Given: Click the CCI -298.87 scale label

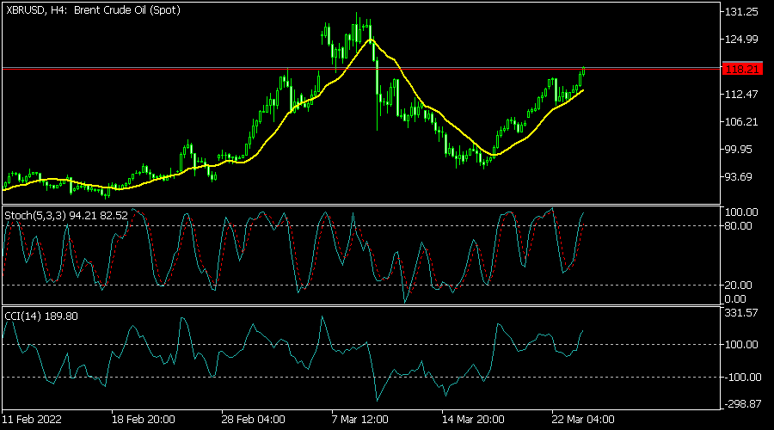Looking at the screenshot, I should (x=743, y=404).
